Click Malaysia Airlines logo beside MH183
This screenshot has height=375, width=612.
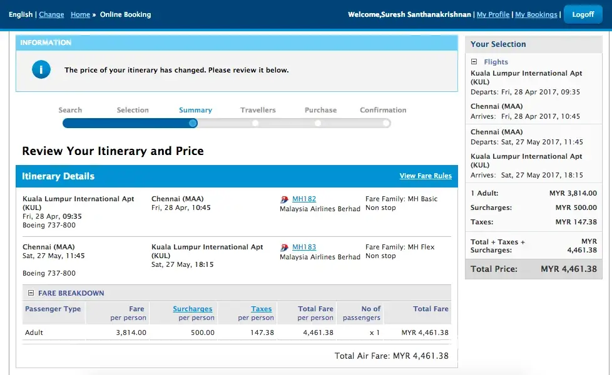click(x=285, y=247)
